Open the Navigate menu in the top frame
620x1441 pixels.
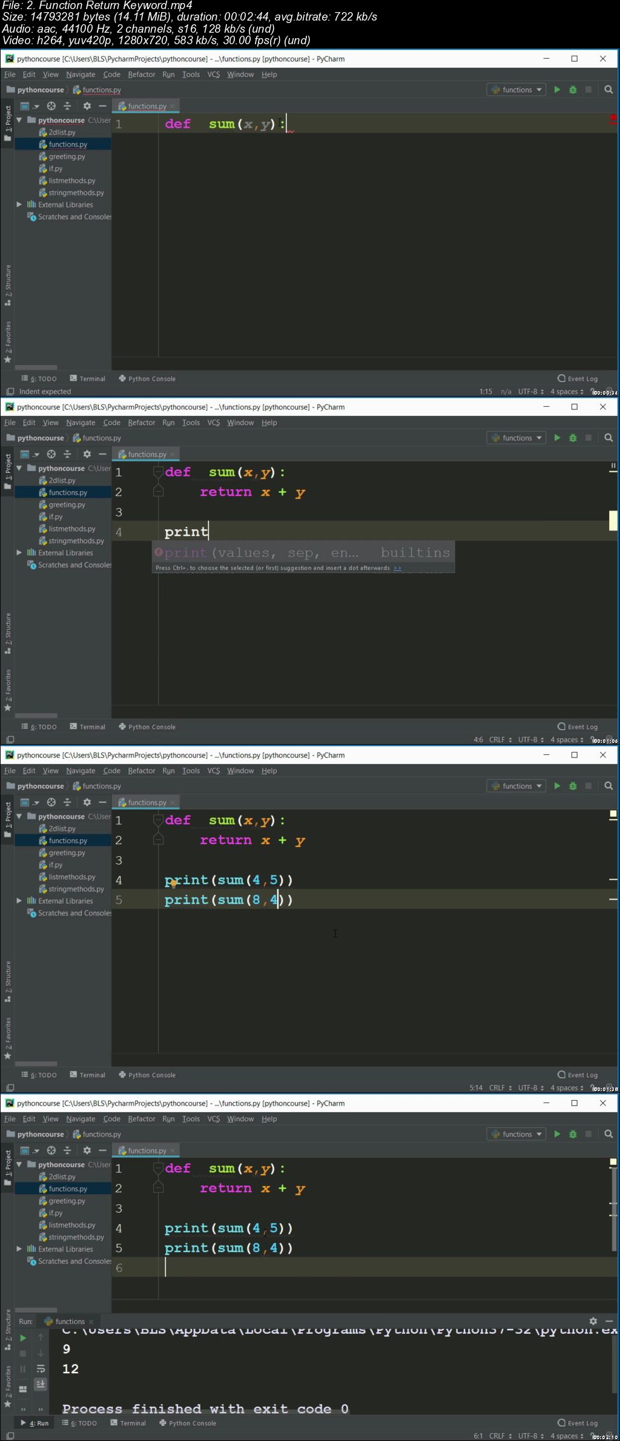tap(81, 74)
